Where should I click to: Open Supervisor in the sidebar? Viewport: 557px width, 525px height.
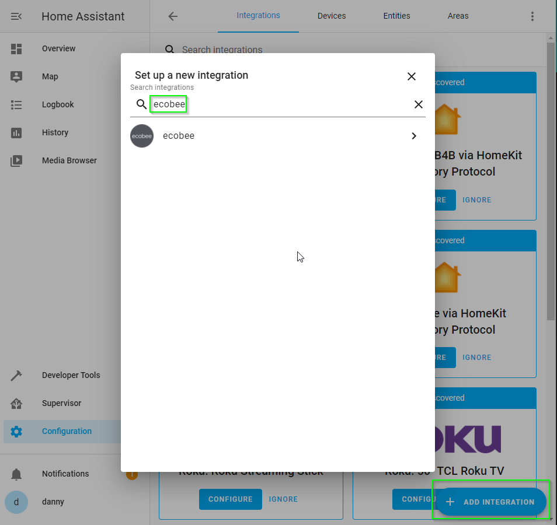pos(62,403)
